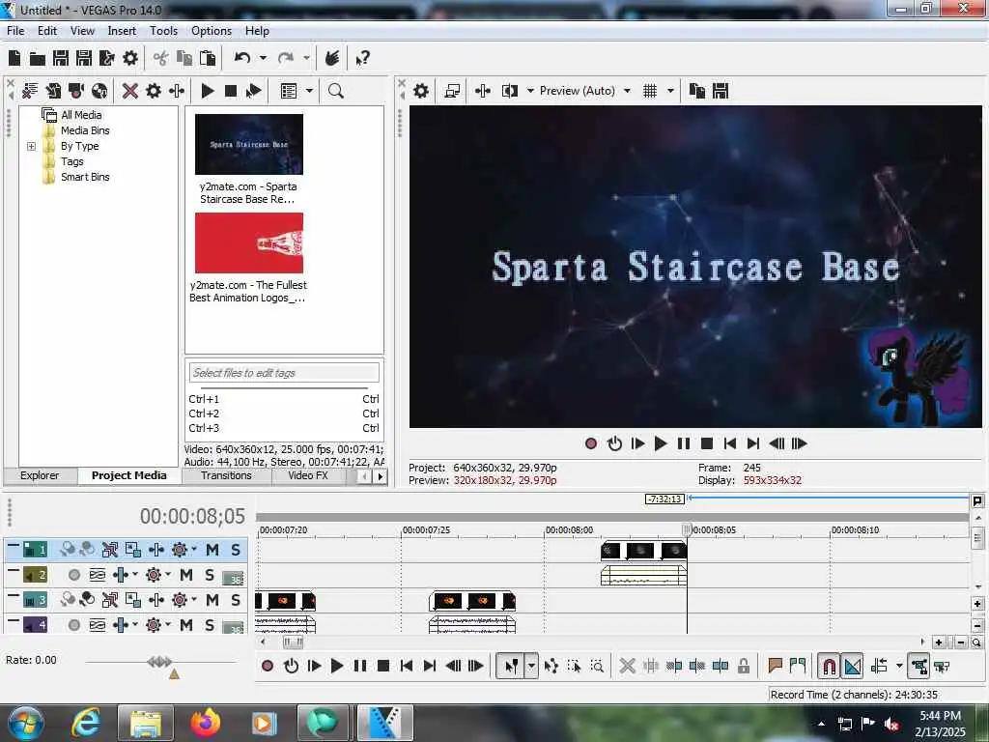989x742 pixels.
Task: Open Project Properties gear in main toolbar
Action: click(x=130, y=59)
